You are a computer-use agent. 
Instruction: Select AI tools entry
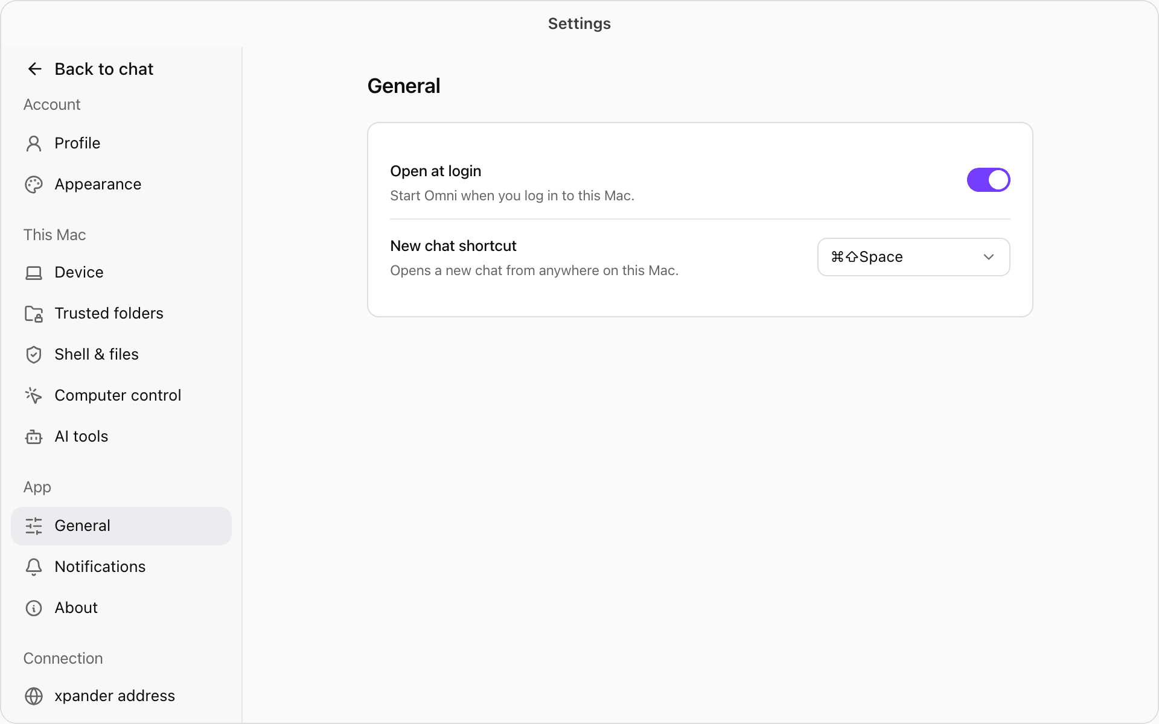coord(121,437)
